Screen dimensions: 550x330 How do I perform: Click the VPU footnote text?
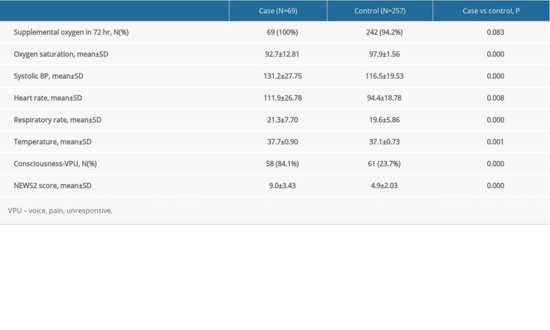[x=59, y=210]
